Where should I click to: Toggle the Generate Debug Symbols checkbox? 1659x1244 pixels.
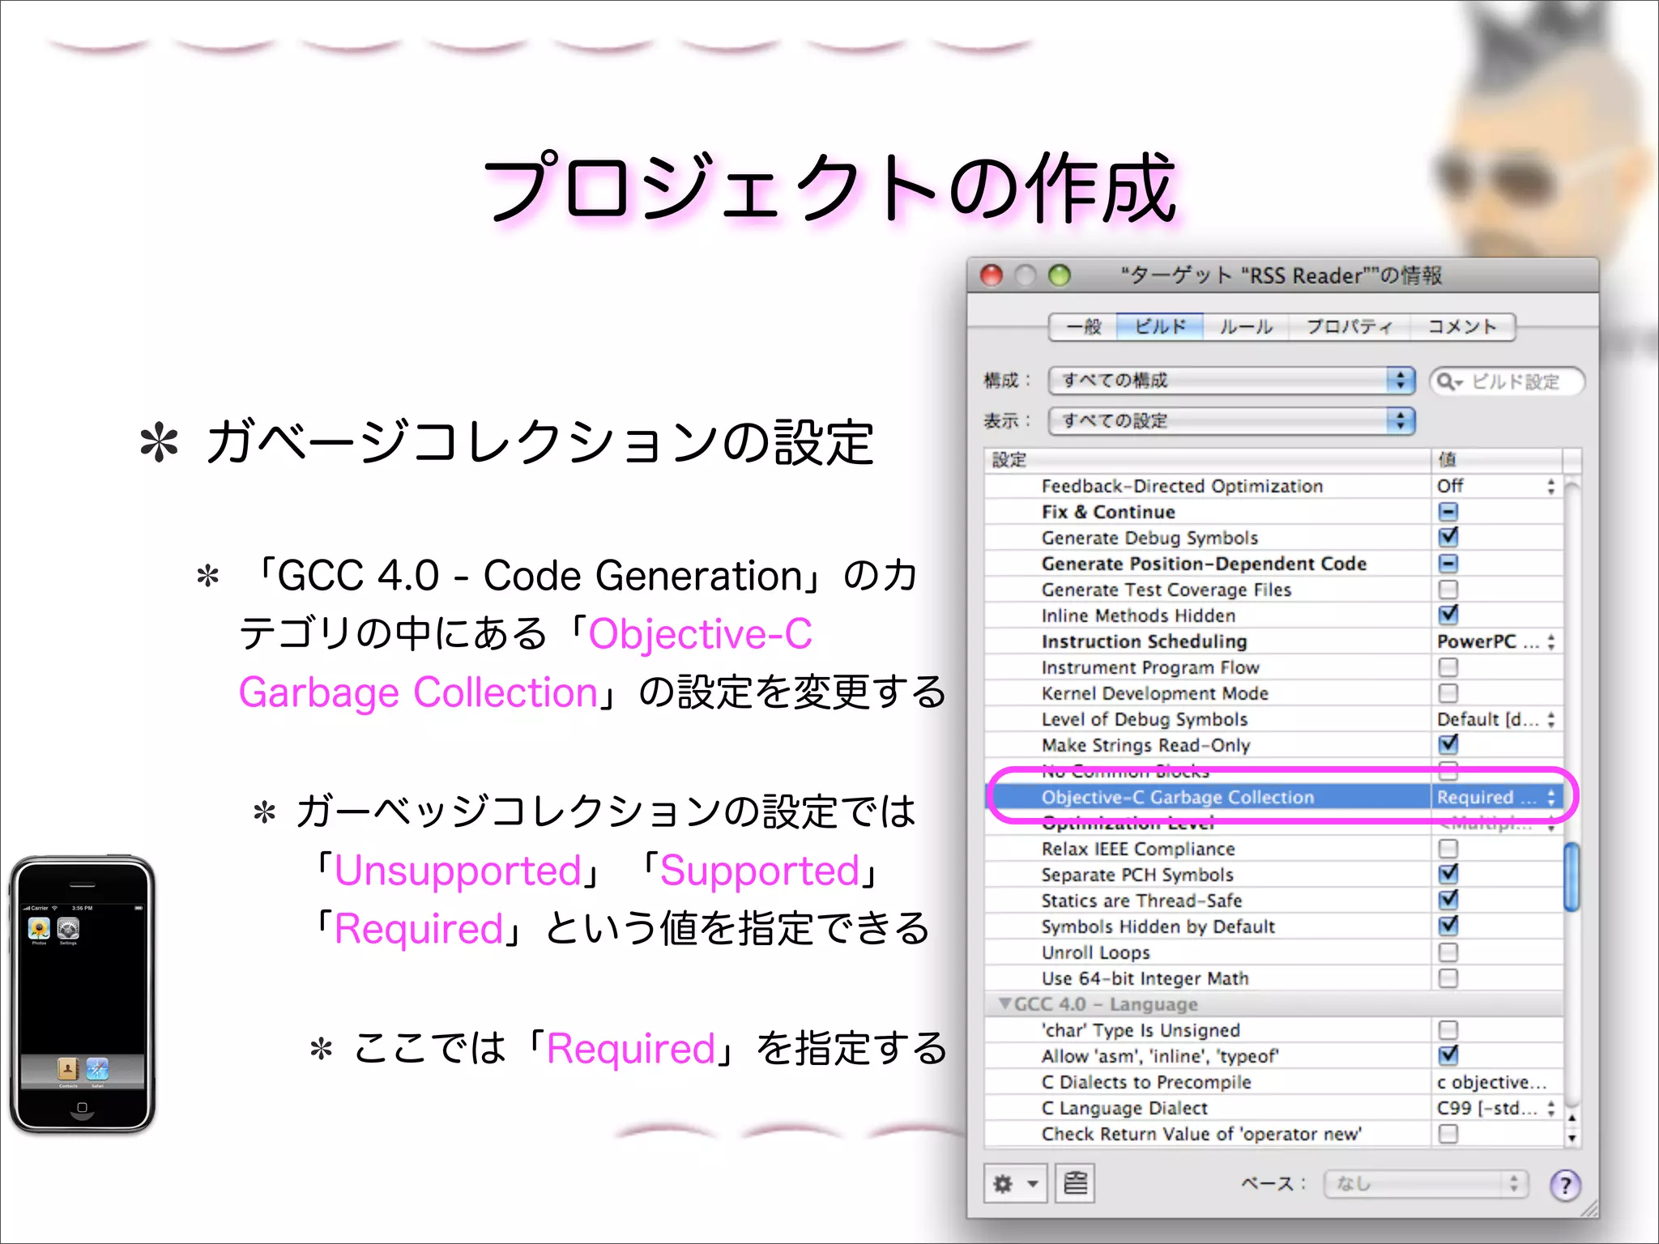click(1448, 537)
